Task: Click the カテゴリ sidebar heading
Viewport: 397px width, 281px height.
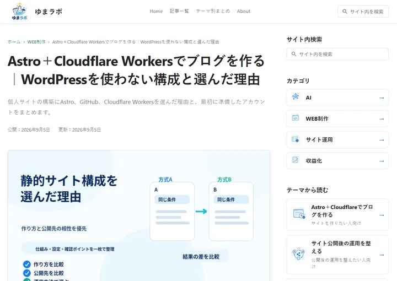Action: [298, 80]
